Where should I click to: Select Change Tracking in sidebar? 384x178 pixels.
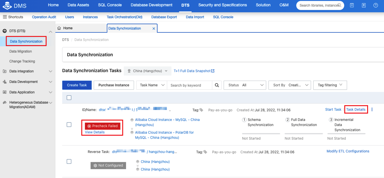(22, 61)
